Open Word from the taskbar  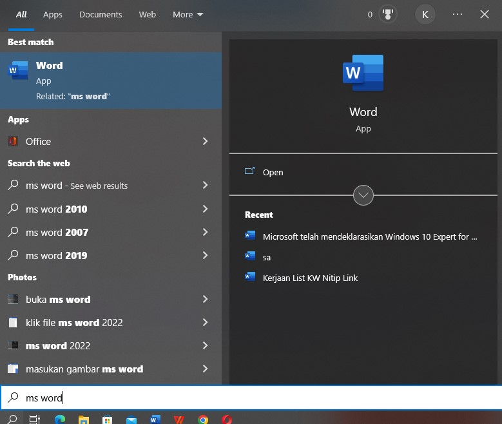click(155, 419)
